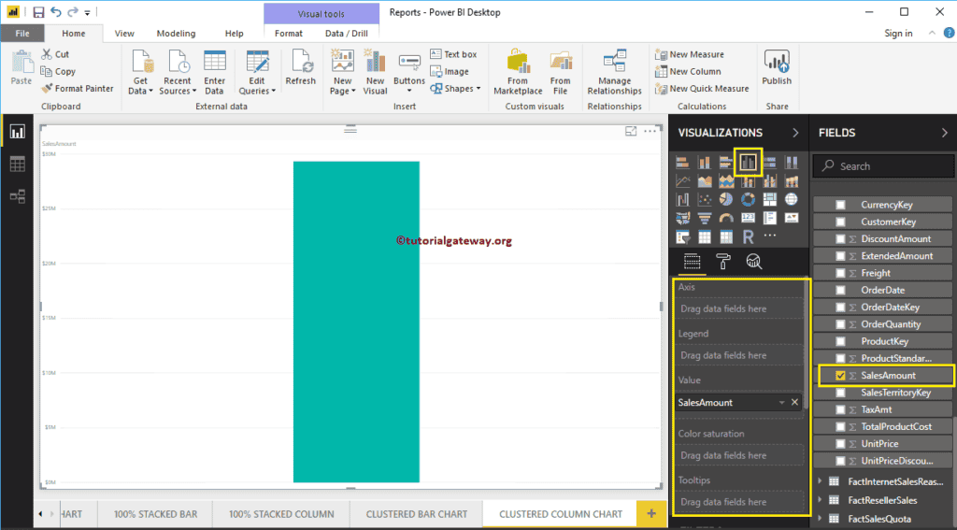Expand the FactResellerSales table

tap(821, 500)
